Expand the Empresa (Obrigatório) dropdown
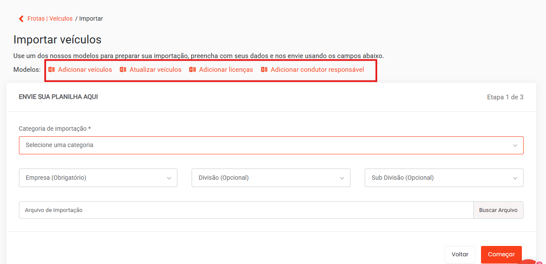 pyautogui.click(x=98, y=178)
